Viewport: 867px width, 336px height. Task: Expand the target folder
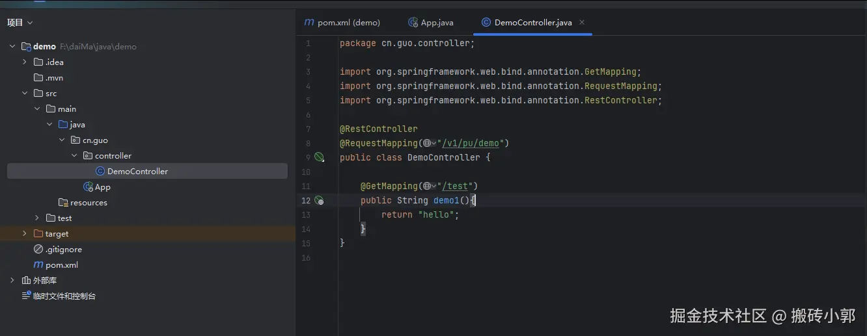pyautogui.click(x=25, y=234)
